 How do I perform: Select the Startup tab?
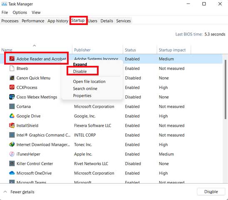[78, 20]
